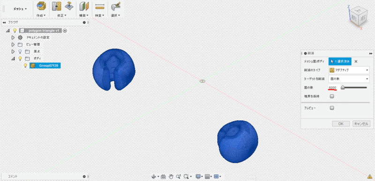Click the gear icon for ドキュメントの設定
The image size is (375, 181).
pos(20,37)
